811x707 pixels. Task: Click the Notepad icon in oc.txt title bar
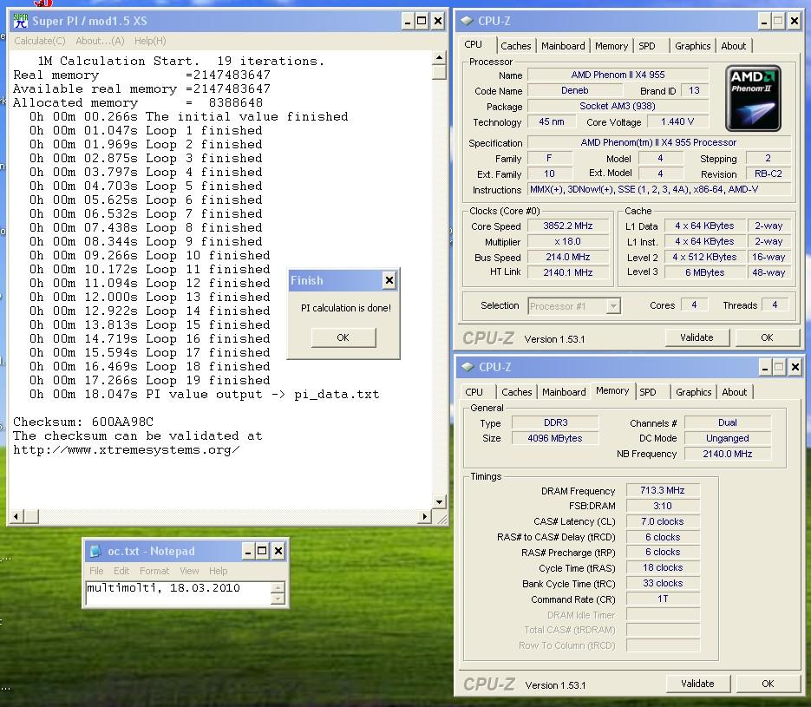coord(95,552)
